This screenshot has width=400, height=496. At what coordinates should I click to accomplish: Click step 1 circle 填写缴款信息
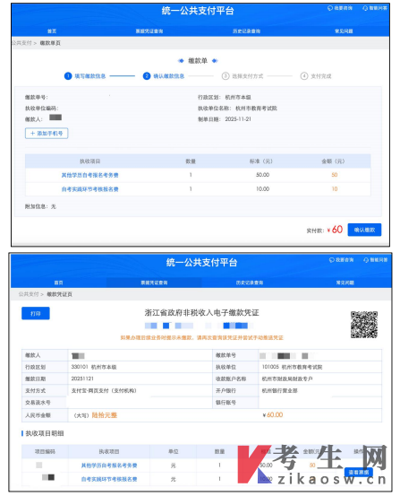(x=68, y=76)
